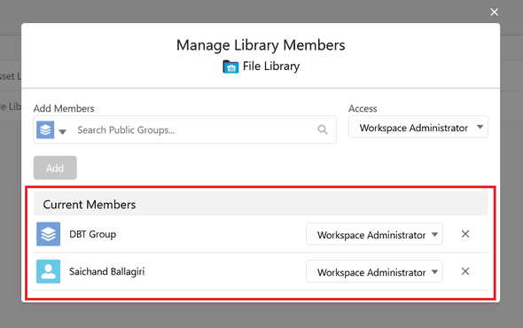Click the File Library title text
523x328 pixels.
pos(271,66)
